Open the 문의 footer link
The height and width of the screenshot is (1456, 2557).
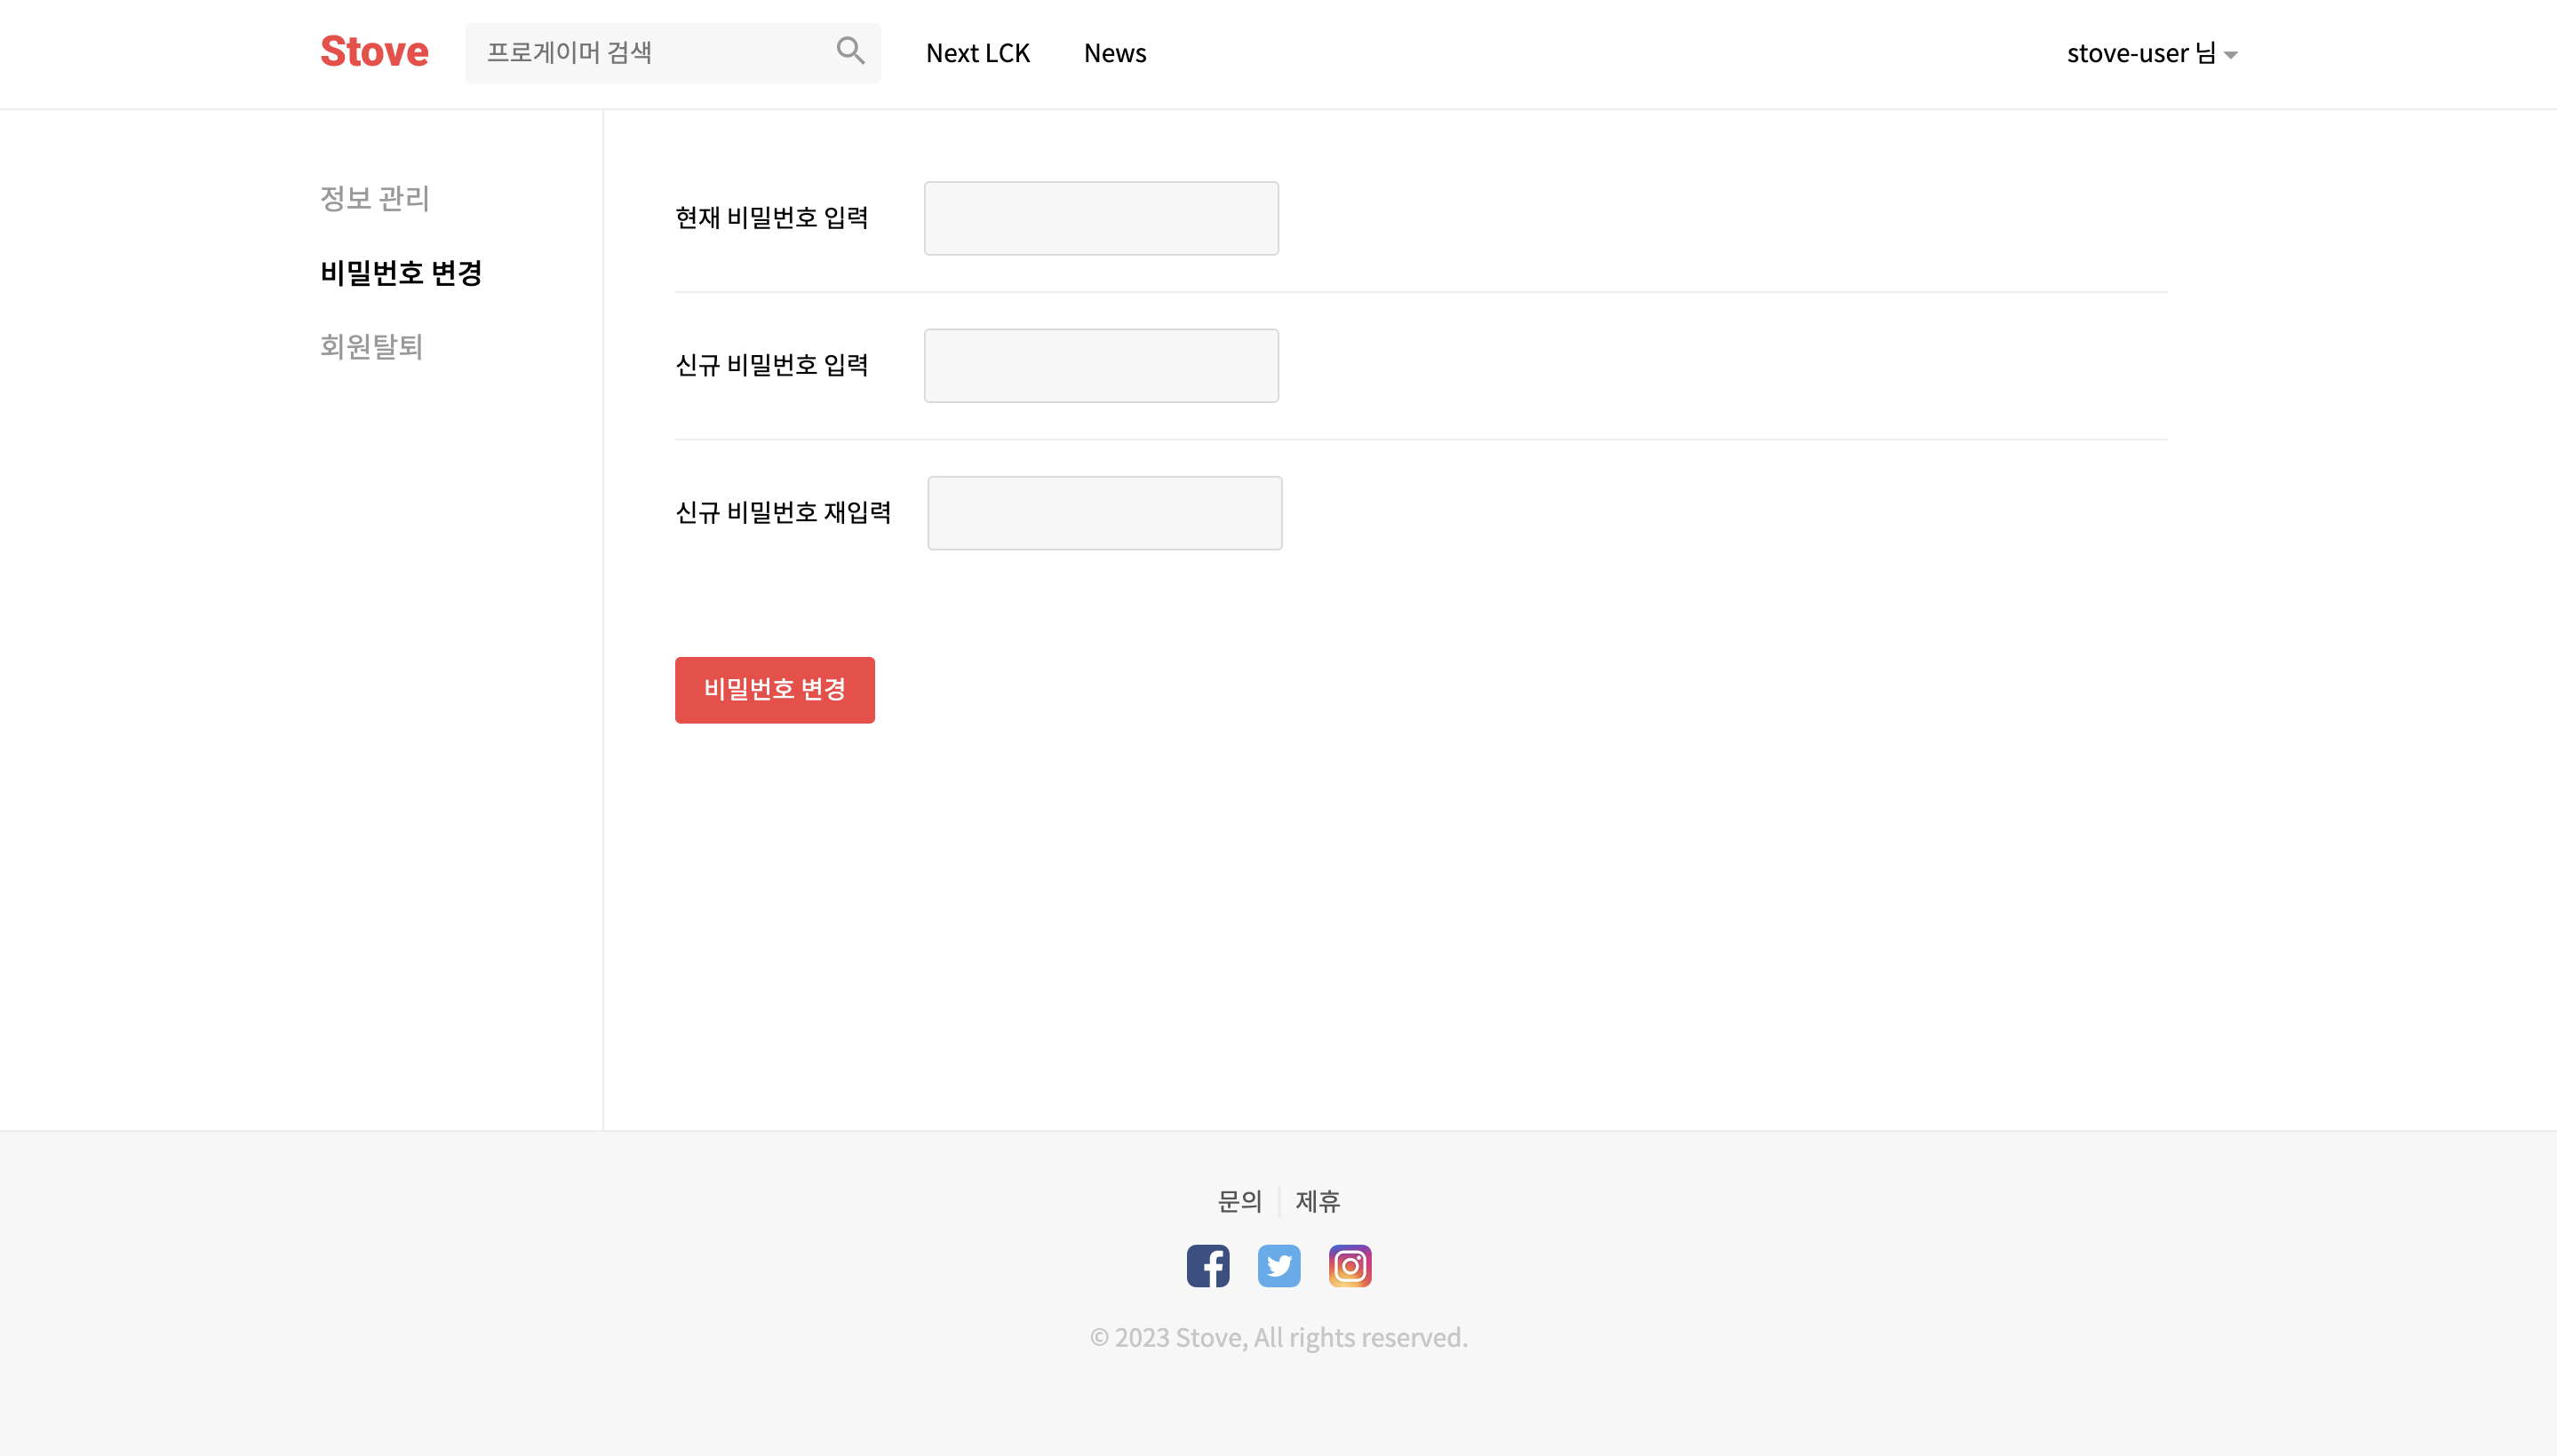[x=1239, y=1201]
